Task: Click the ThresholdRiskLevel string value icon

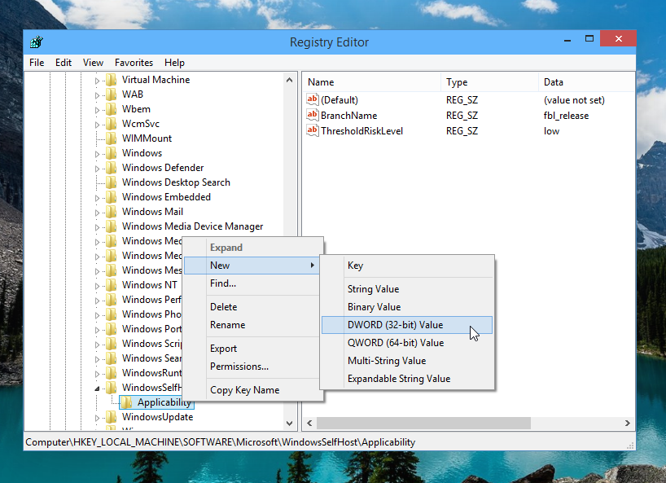Action: tap(312, 130)
